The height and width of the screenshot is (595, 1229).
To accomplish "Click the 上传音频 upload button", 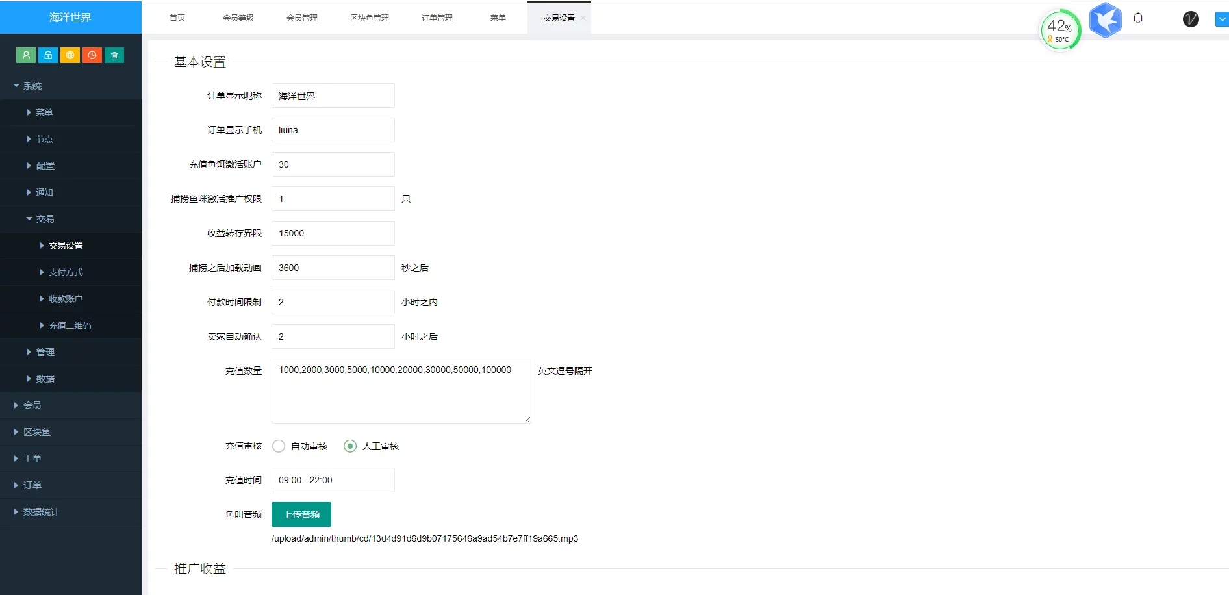I will (301, 514).
